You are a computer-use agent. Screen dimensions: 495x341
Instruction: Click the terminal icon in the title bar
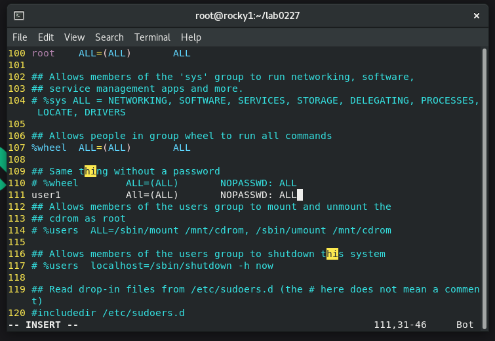tap(19, 16)
